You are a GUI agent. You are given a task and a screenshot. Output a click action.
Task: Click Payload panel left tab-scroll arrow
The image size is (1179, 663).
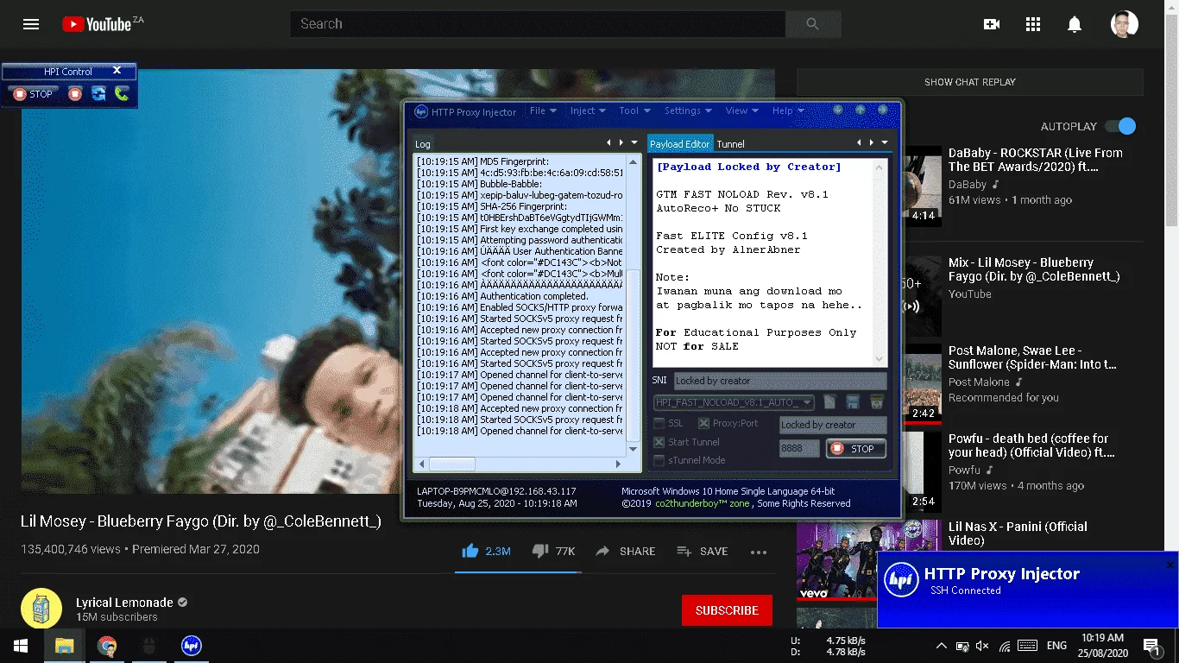point(859,142)
